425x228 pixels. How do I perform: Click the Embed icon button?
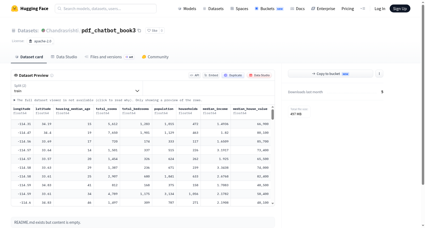211,75
